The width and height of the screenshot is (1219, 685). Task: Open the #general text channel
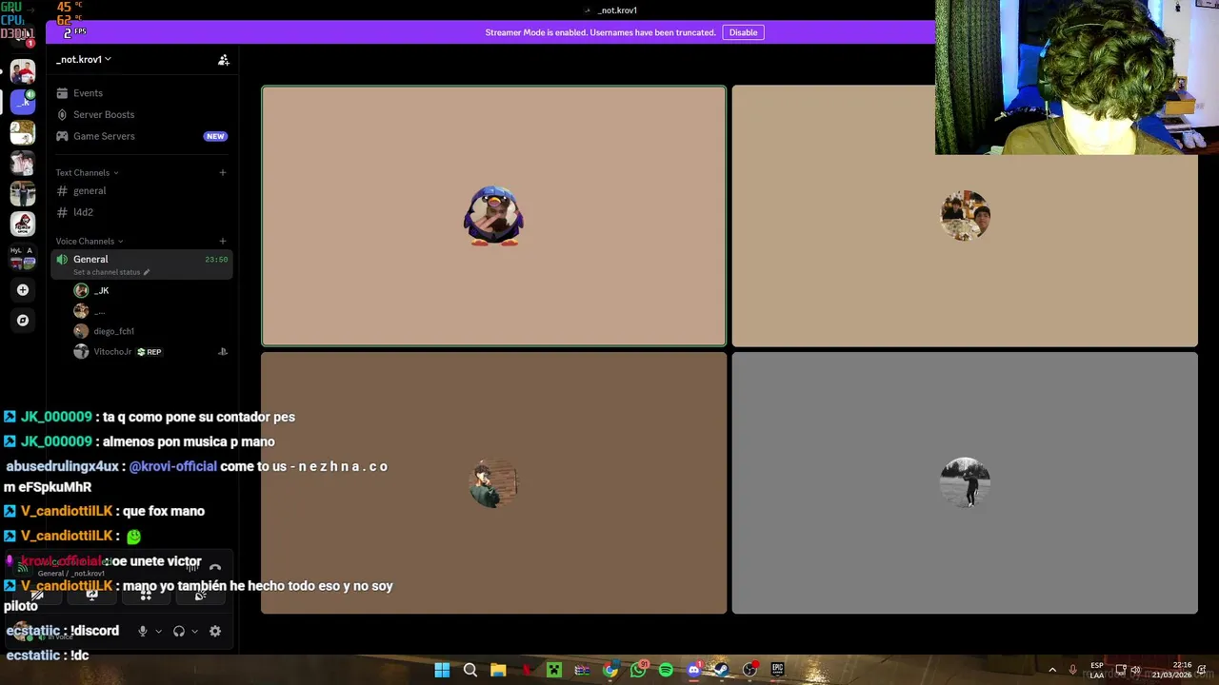point(143,191)
